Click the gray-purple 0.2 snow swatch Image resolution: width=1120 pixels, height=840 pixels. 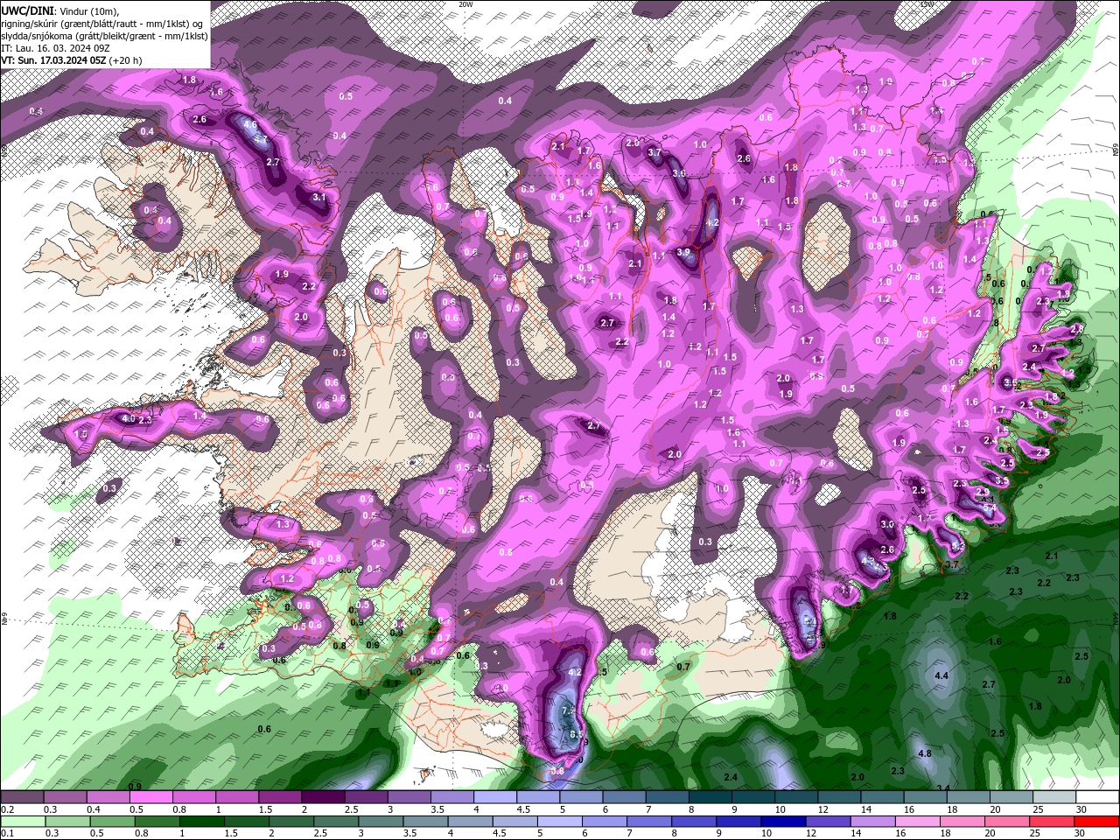[x=22, y=796]
